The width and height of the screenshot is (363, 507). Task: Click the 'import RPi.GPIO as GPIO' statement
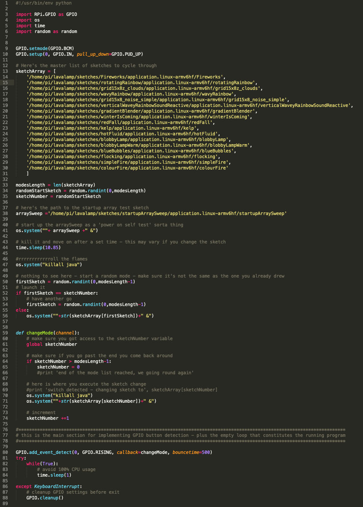pyautogui.click(x=46, y=14)
